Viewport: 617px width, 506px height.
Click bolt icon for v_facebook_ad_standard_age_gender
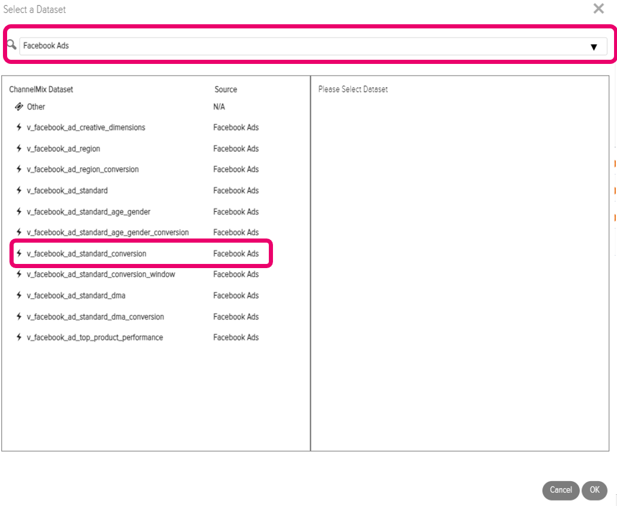click(x=18, y=212)
